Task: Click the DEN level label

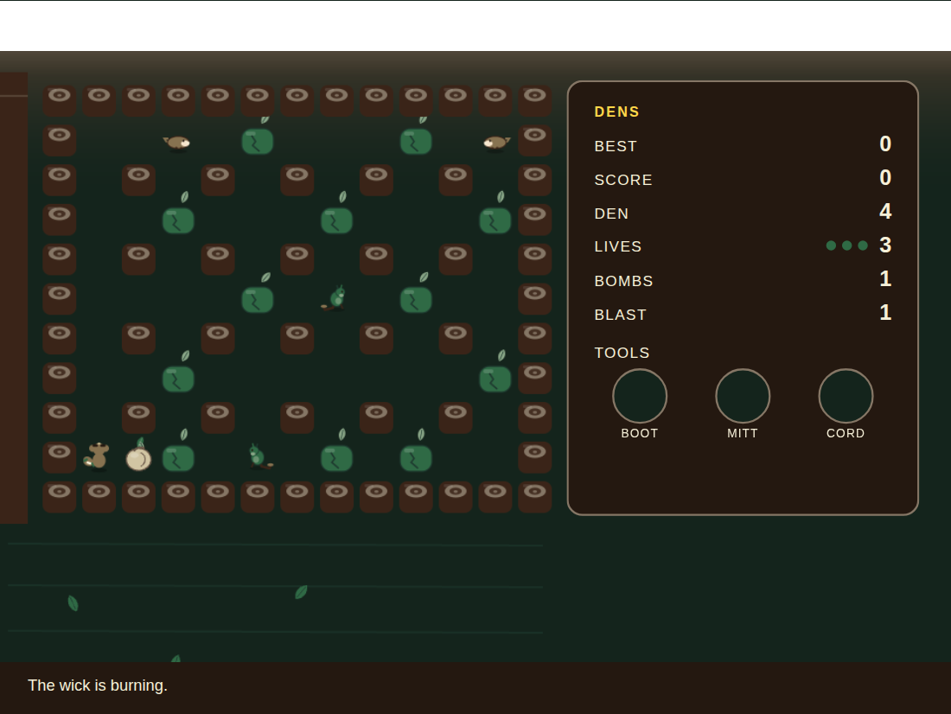Action: 611,214
